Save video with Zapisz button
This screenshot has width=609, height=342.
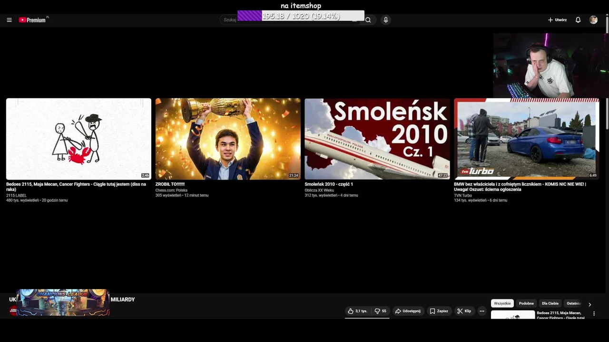[439, 311]
